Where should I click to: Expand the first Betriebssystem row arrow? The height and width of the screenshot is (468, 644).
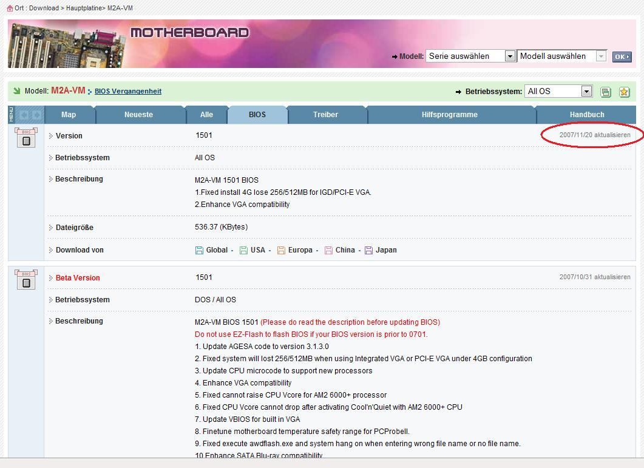51,158
